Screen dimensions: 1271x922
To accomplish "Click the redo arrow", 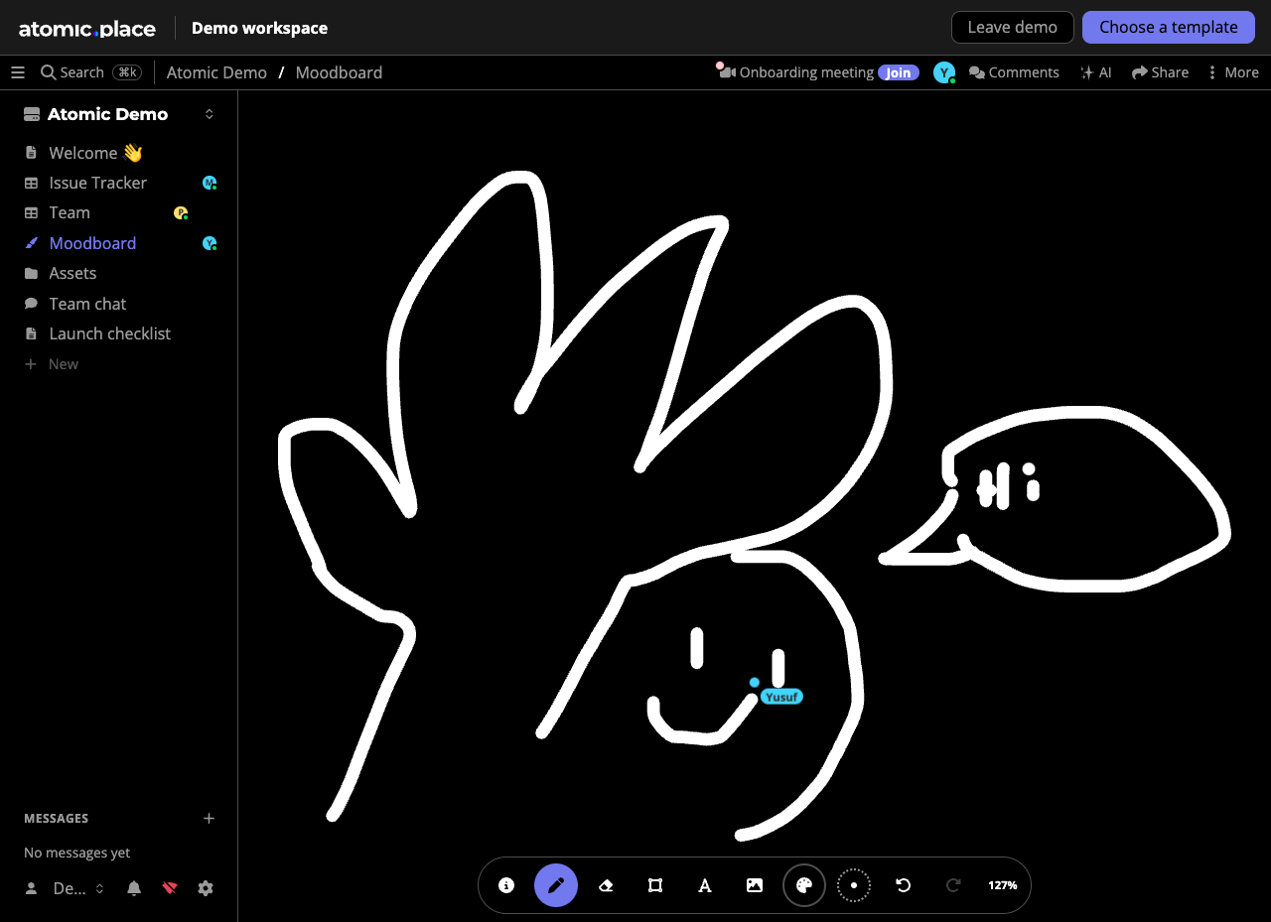I will coord(953,885).
